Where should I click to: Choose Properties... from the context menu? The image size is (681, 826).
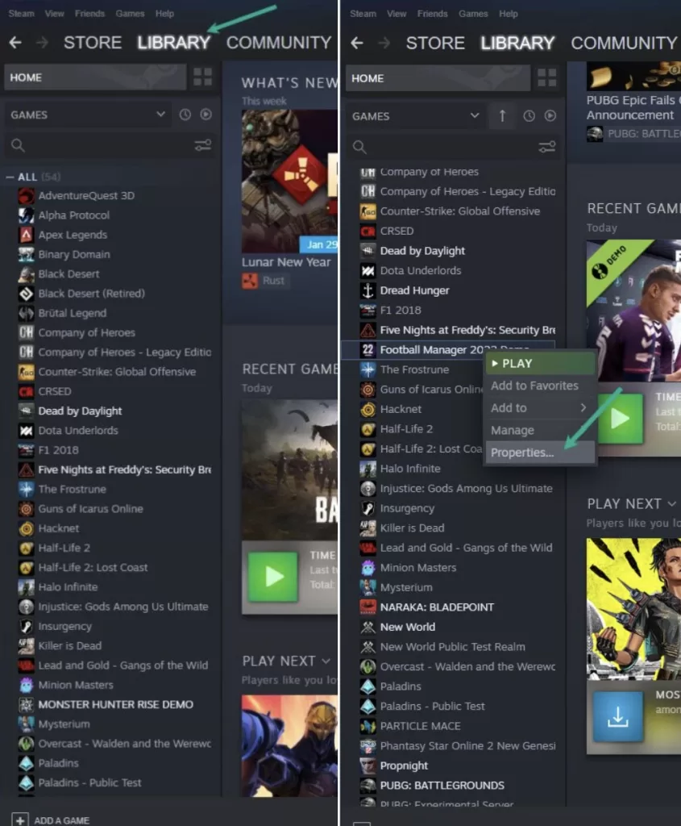pos(541,453)
